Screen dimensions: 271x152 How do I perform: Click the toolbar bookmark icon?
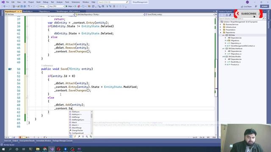pyautogui.click(x=114, y=6)
